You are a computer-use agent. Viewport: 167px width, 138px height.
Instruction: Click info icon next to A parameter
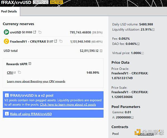click(x=132, y=118)
